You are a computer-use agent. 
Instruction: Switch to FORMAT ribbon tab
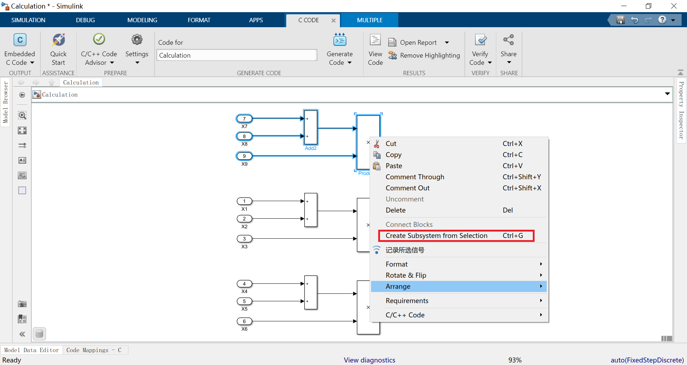click(x=199, y=20)
